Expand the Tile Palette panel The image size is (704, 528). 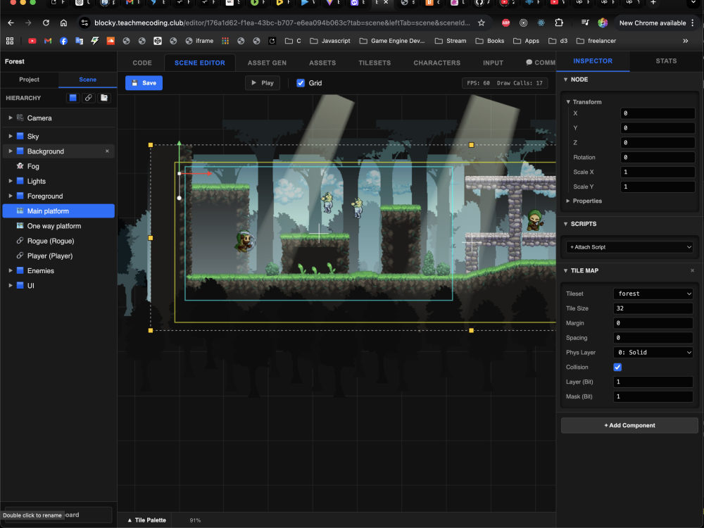pyautogui.click(x=147, y=520)
